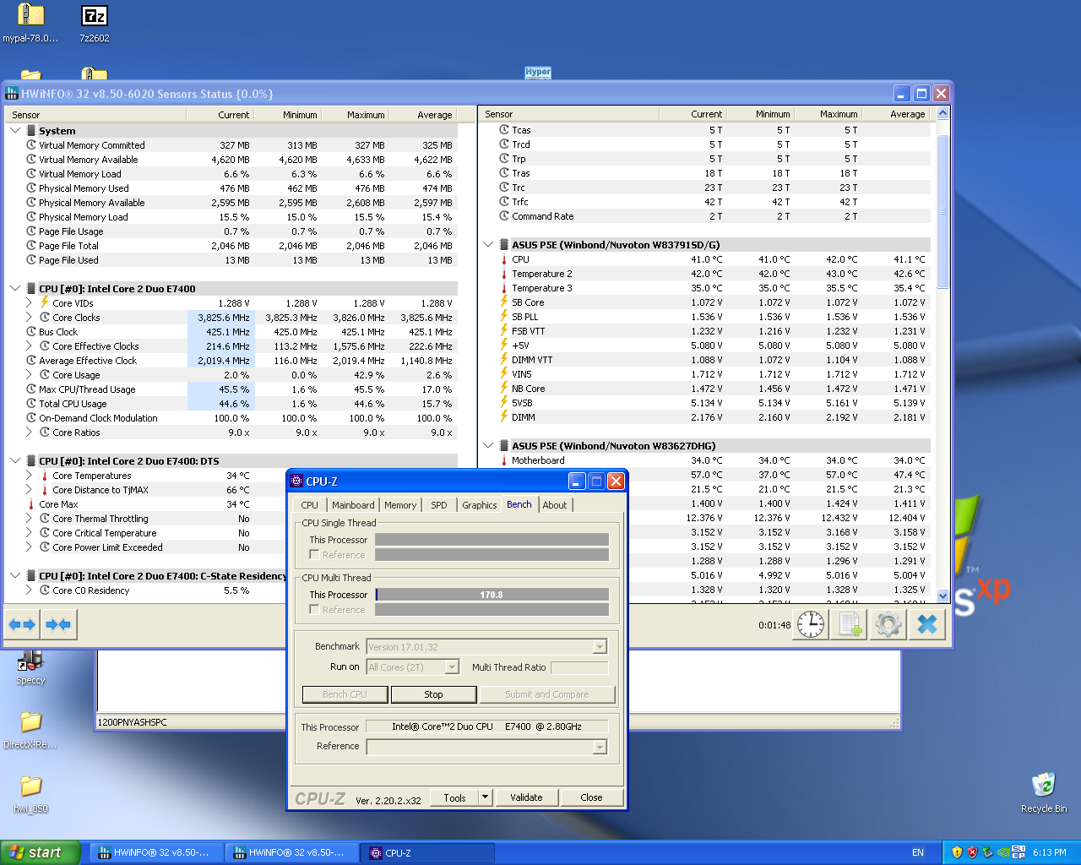Switch to the CPU tab in CPU-Z
Image resolution: width=1081 pixels, height=865 pixels.
click(x=310, y=505)
